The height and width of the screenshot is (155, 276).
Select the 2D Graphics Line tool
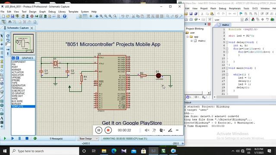[2, 97]
